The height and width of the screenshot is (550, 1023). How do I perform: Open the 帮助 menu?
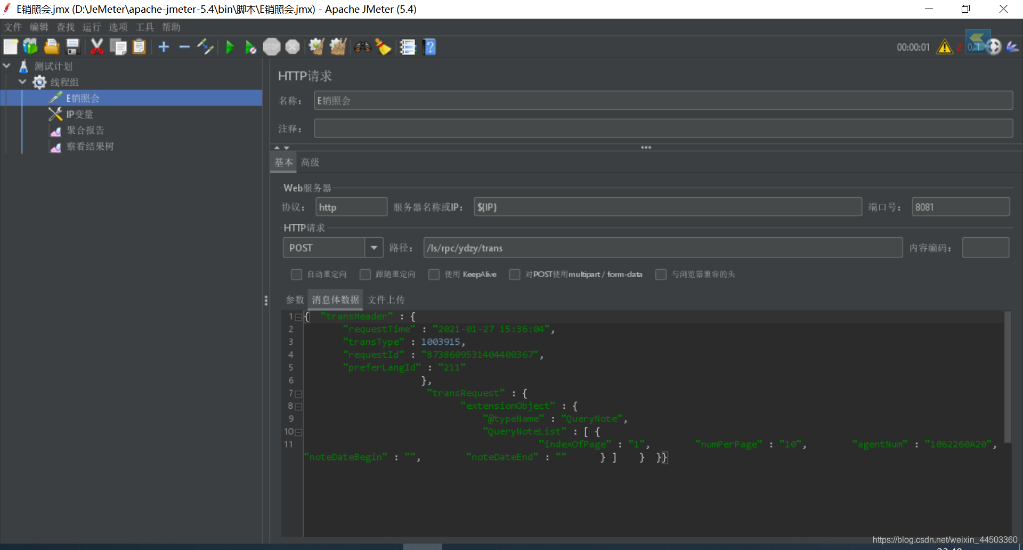coord(171,27)
